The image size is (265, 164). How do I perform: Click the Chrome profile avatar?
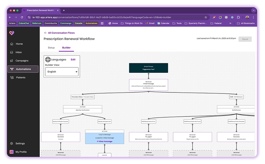pyautogui.click(x=247, y=17)
